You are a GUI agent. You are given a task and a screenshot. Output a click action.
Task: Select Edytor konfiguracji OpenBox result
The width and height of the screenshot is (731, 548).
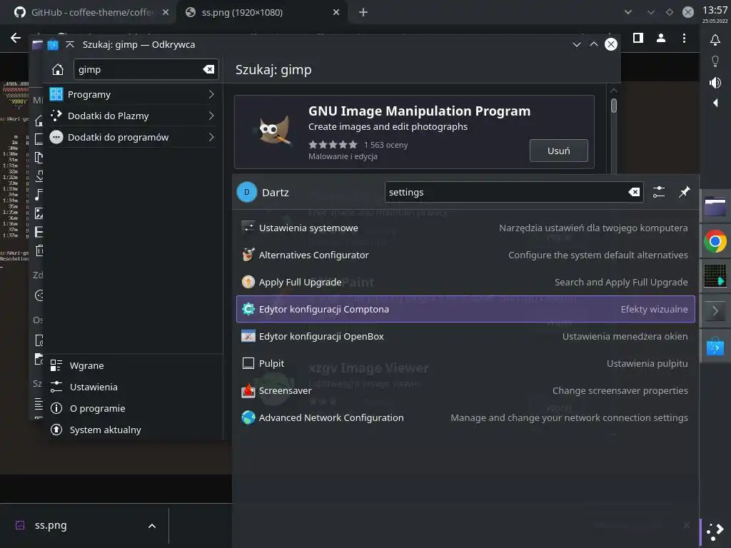click(x=465, y=336)
